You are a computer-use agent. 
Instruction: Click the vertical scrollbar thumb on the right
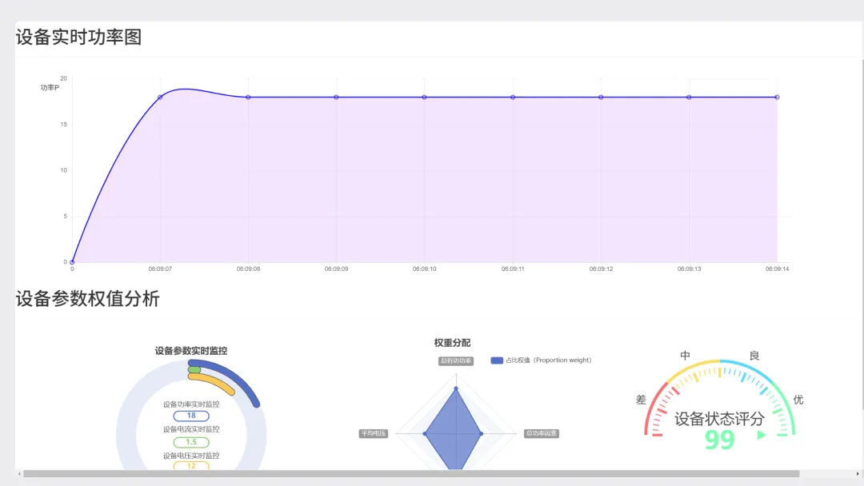862,234
